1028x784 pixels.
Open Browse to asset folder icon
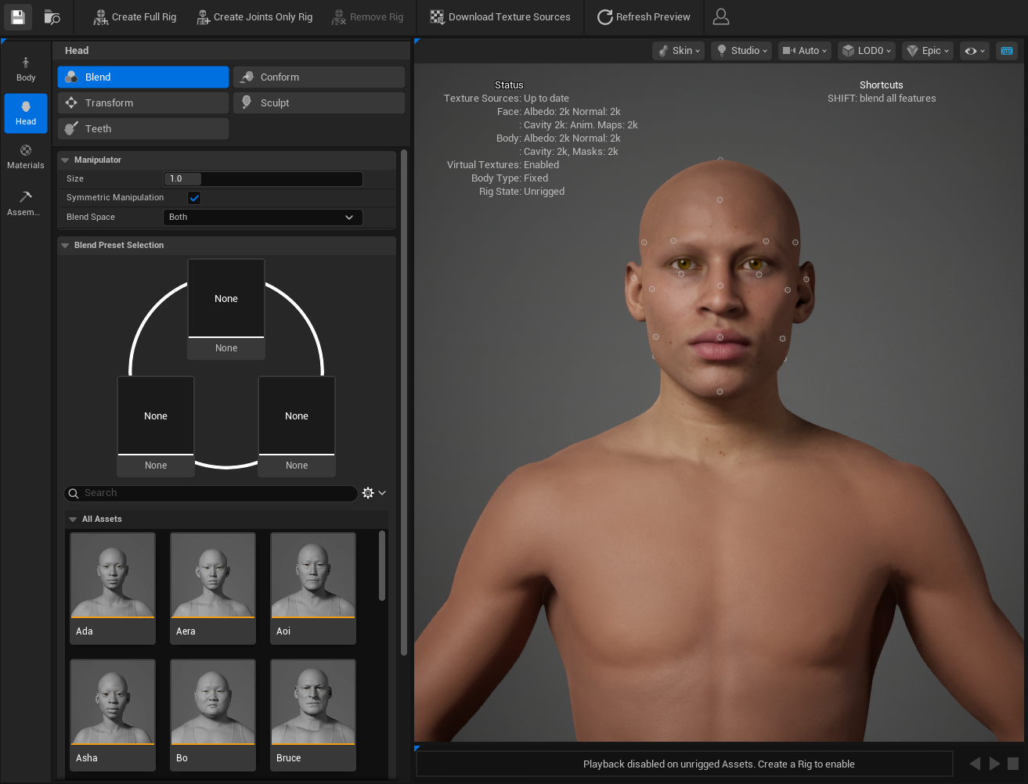click(52, 16)
